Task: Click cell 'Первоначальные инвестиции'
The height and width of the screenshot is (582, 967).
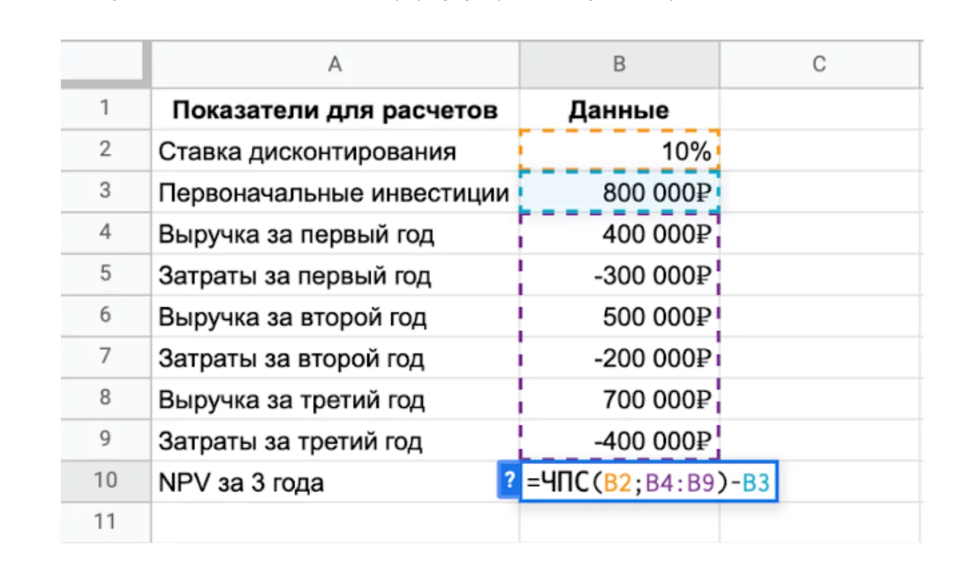Action: (336, 192)
